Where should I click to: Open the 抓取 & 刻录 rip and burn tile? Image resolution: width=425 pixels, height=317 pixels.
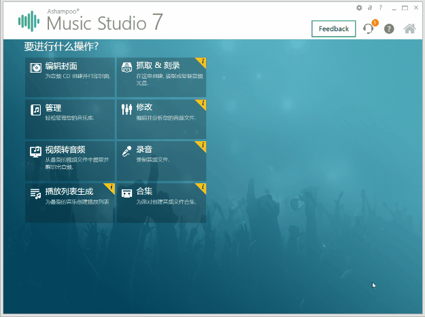(x=161, y=77)
